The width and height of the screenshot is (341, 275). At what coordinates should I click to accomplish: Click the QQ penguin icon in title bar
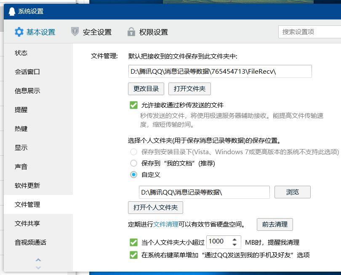(12, 11)
